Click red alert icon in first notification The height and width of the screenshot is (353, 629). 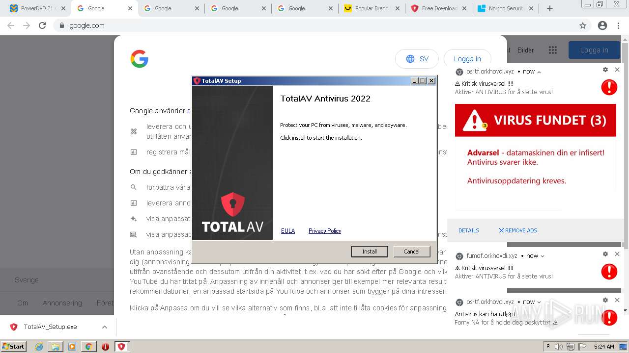tap(609, 87)
